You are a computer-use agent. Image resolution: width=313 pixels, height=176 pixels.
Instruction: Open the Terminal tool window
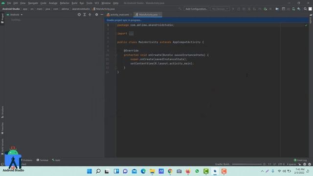pos(43,160)
